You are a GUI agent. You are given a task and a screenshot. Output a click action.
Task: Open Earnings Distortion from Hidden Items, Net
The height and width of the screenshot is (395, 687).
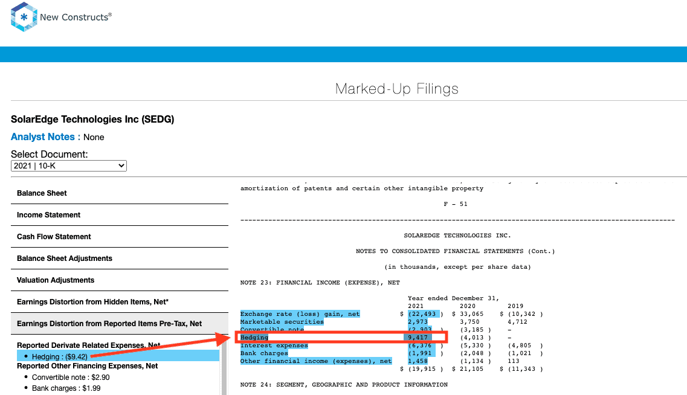[x=120, y=302]
